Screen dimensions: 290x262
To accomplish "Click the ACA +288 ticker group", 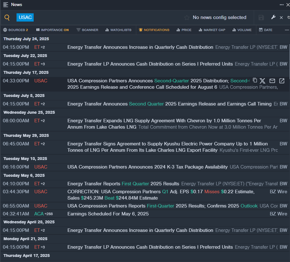I will point(44,214).
